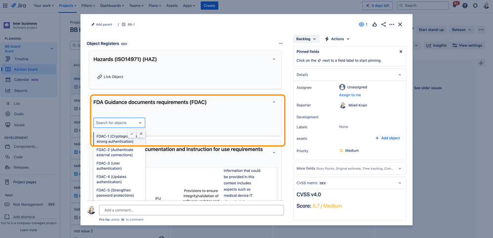
Task: Collapse Hazards (ISO14971) section
Action: coord(274,59)
